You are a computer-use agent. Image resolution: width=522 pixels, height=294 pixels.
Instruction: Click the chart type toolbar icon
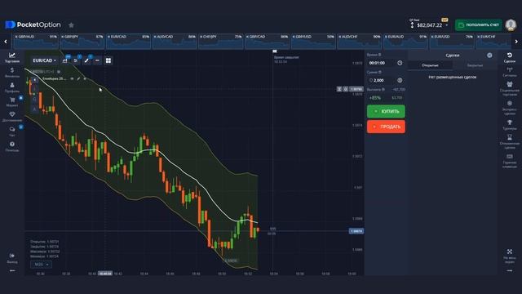[x=65, y=60]
